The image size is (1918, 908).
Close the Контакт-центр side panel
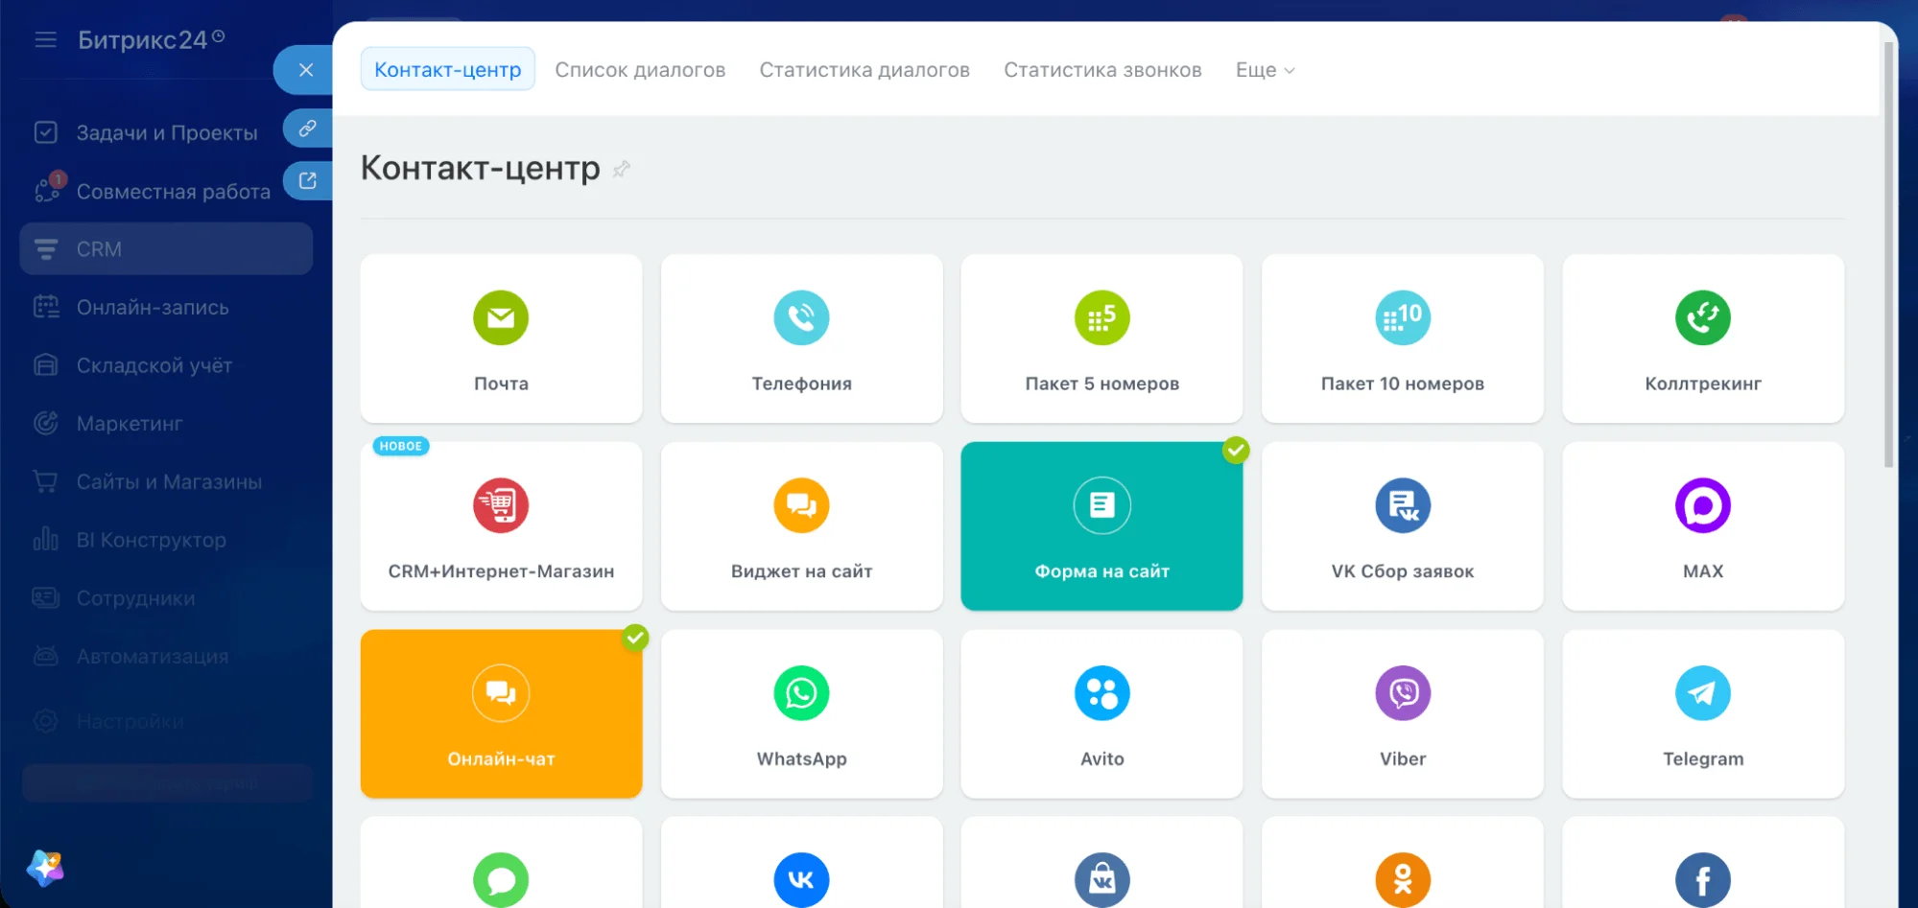pos(305,70)
